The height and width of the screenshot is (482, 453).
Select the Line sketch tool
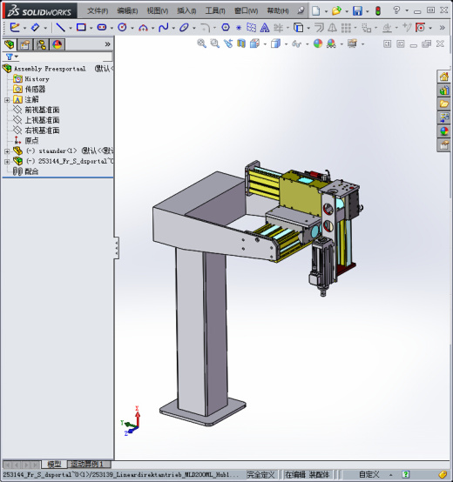pos(61,28)
